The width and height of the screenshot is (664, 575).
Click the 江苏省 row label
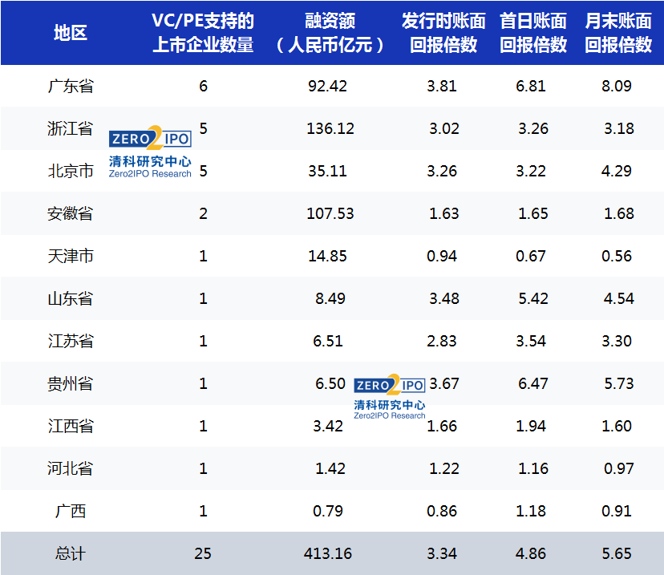[x=71, y=341]
